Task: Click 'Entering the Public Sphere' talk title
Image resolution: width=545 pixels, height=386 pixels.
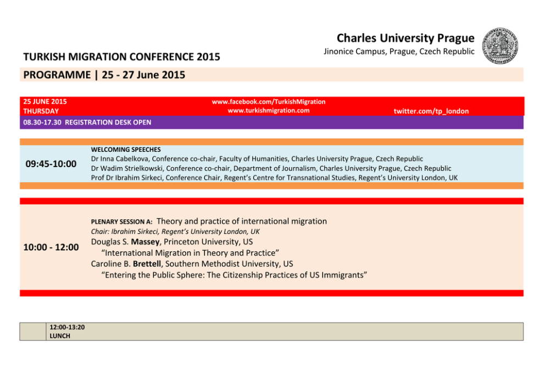Action: [x=234, y=275]
